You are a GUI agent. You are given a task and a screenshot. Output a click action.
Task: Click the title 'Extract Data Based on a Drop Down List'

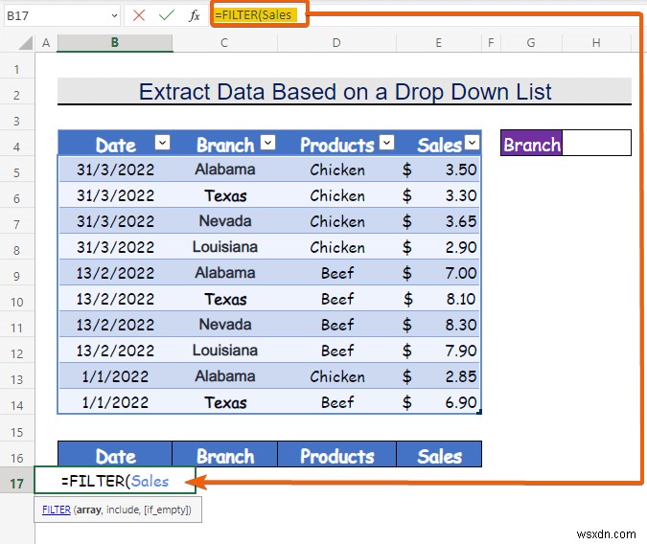[344, 92]
